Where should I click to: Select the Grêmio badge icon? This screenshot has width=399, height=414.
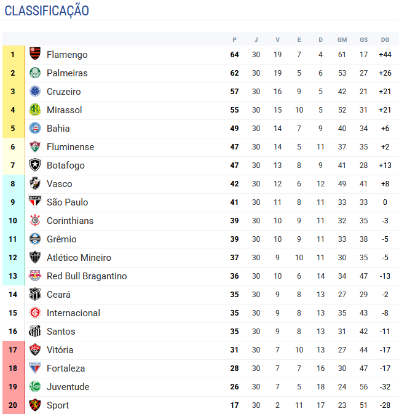[x=35, y=239]
